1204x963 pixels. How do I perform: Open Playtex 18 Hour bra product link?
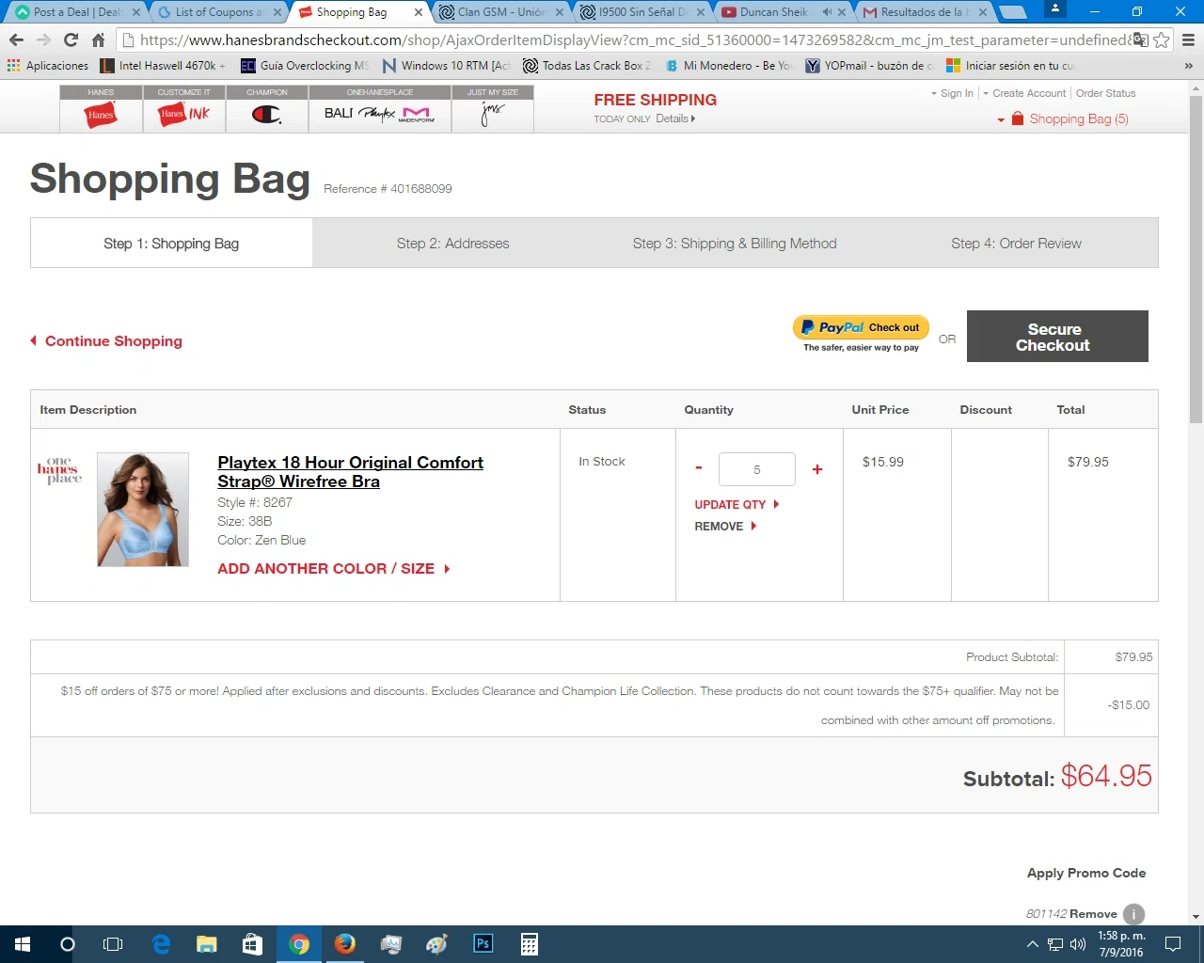point(350,472)
